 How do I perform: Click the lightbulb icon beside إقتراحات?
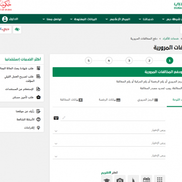[38, 127]
